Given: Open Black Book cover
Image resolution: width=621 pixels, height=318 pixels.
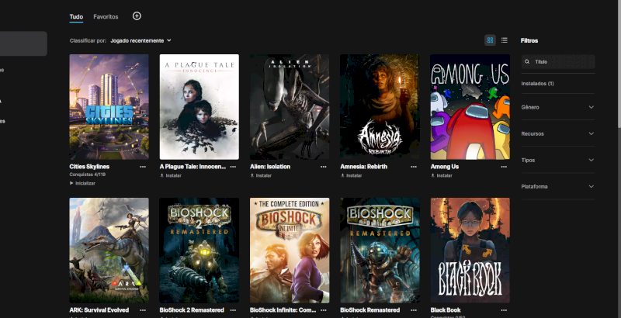Looking at the screenshot, I should click(470, 251).
